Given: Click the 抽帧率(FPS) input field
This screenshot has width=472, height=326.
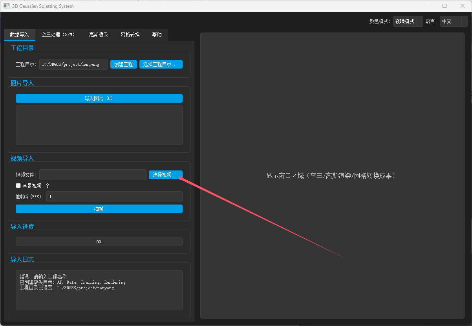Looking at the screenshot, I should tap(114, 197).
